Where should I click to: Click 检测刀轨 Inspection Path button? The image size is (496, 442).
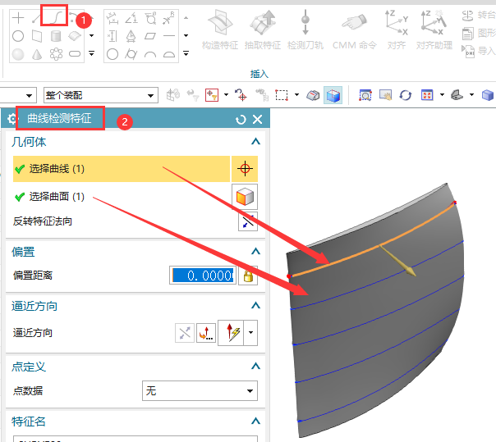(305, 30)
